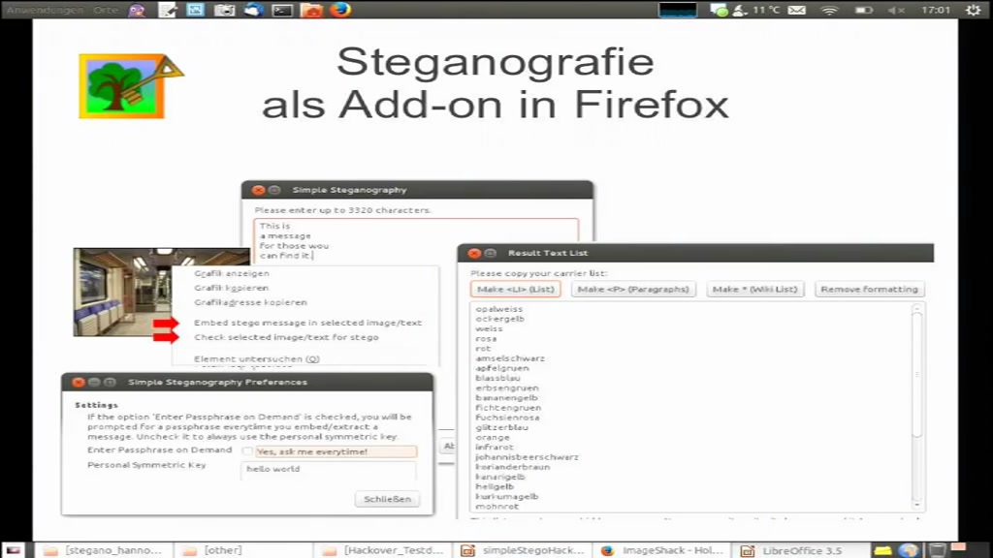This screenshot has height=558, width=993.
Task: Open the 17:01 clock applet
Action: (x=936, y=10)
